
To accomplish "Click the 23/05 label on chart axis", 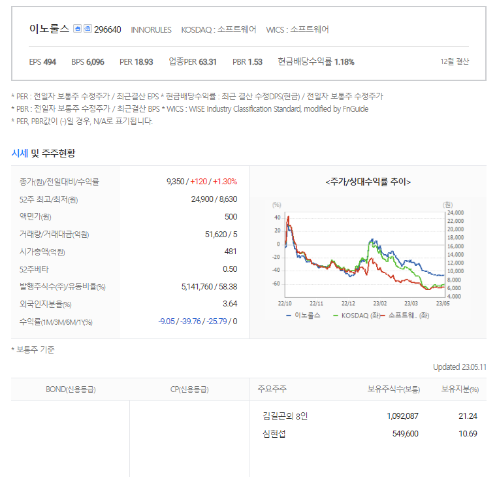I will [x=443, y=304].
